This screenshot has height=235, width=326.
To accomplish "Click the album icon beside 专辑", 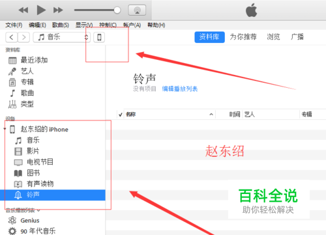I will point(12,83).
